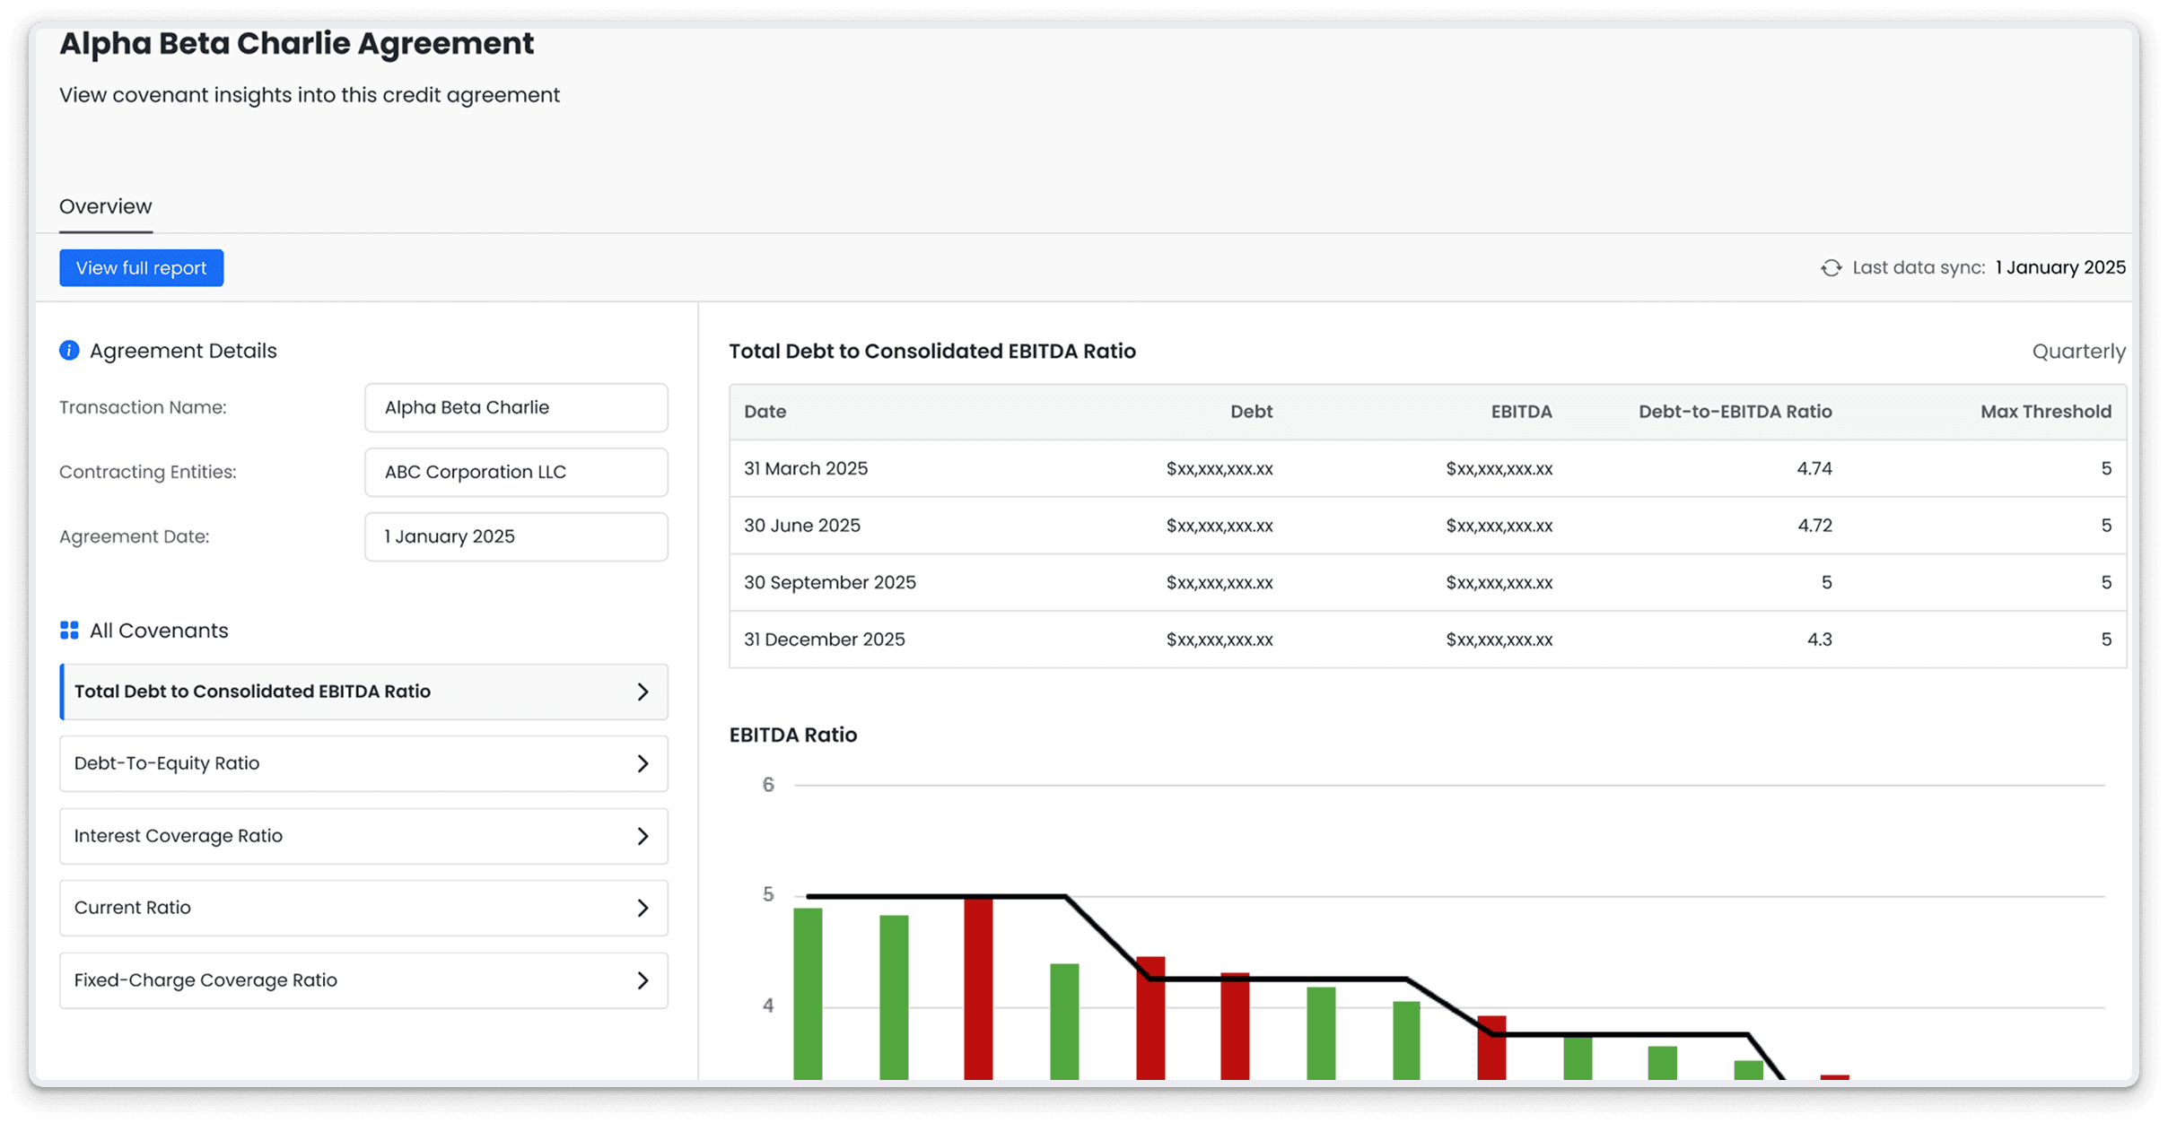Expand the Debt-To-Equity Ratio chevron
The width and height of the screenshot is (2168, 1123).
click(x=643, y=763)
